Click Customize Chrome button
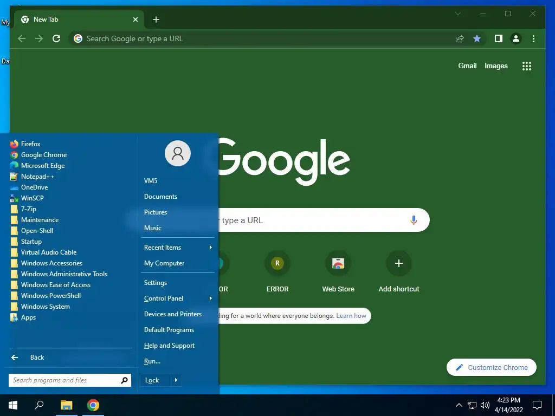The image size is (555, 416). coord(491,368)
